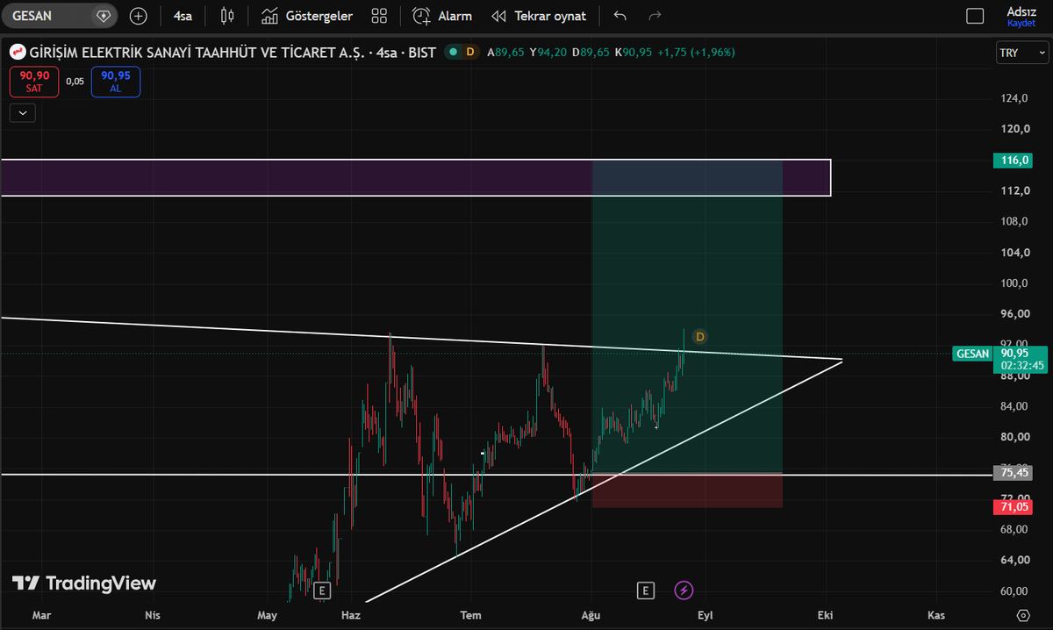Click the green market status dot
This screenshot has height=630, width=1053.
(x=453, y=53)
